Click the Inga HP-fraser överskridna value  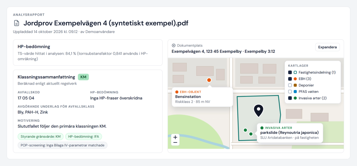click(x=116, y=98)
